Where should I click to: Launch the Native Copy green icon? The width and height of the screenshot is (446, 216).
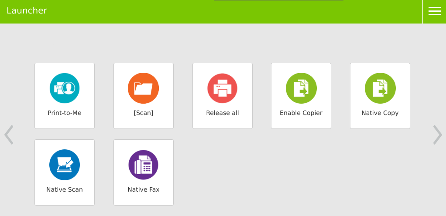click(380, 88)
